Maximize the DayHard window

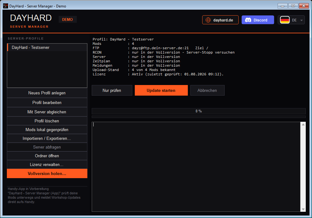[x=293, y=6]
